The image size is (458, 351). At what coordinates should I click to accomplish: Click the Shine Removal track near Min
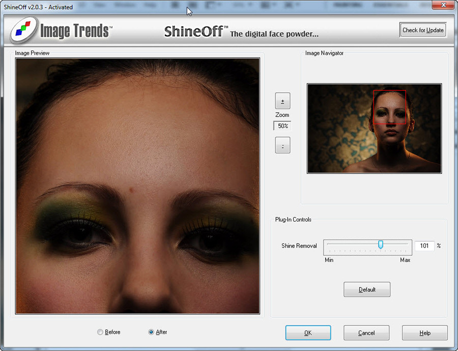(331, 245)
